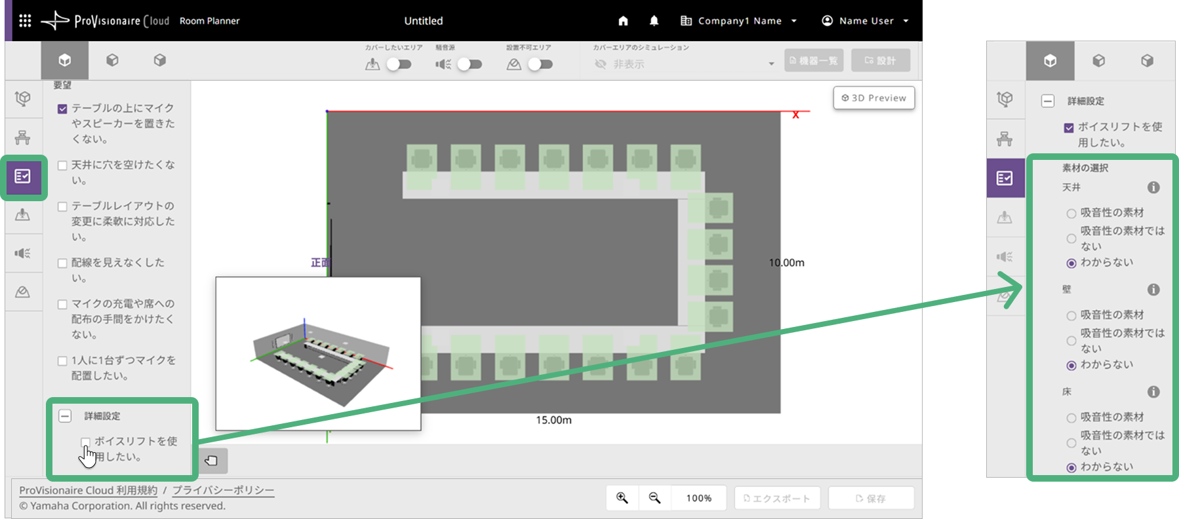Click the 3D Preview button
1179x519 pixels.
pos(874,98)
